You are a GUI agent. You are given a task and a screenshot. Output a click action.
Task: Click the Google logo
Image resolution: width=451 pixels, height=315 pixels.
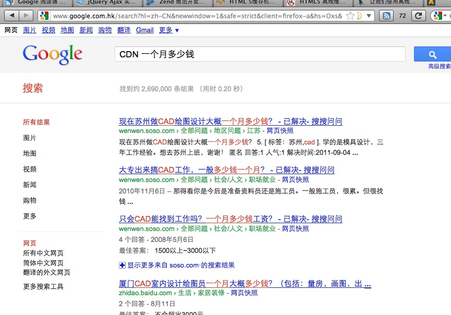[x=53, y=54]
